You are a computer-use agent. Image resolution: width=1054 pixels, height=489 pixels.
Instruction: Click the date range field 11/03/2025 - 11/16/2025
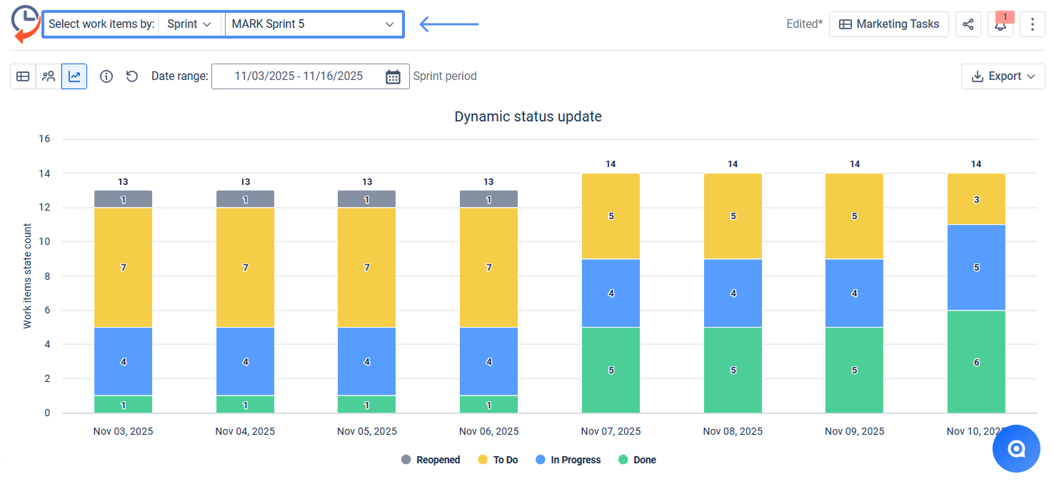311,76
